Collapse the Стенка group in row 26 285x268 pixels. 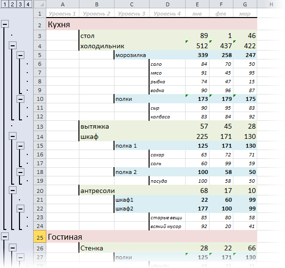tap(13, 248)
